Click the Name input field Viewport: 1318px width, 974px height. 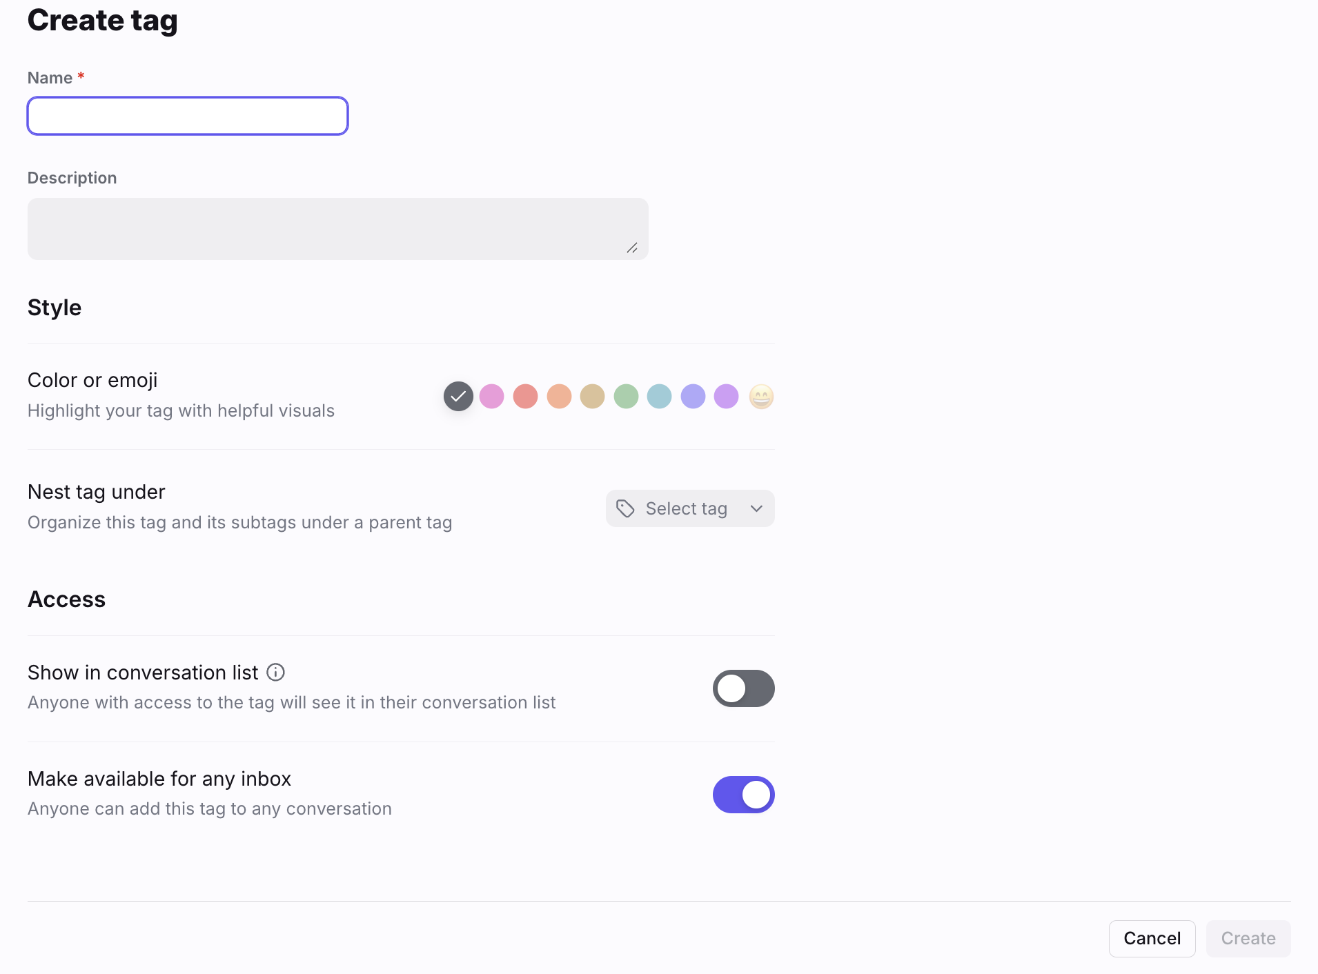[x=188, y=116]
